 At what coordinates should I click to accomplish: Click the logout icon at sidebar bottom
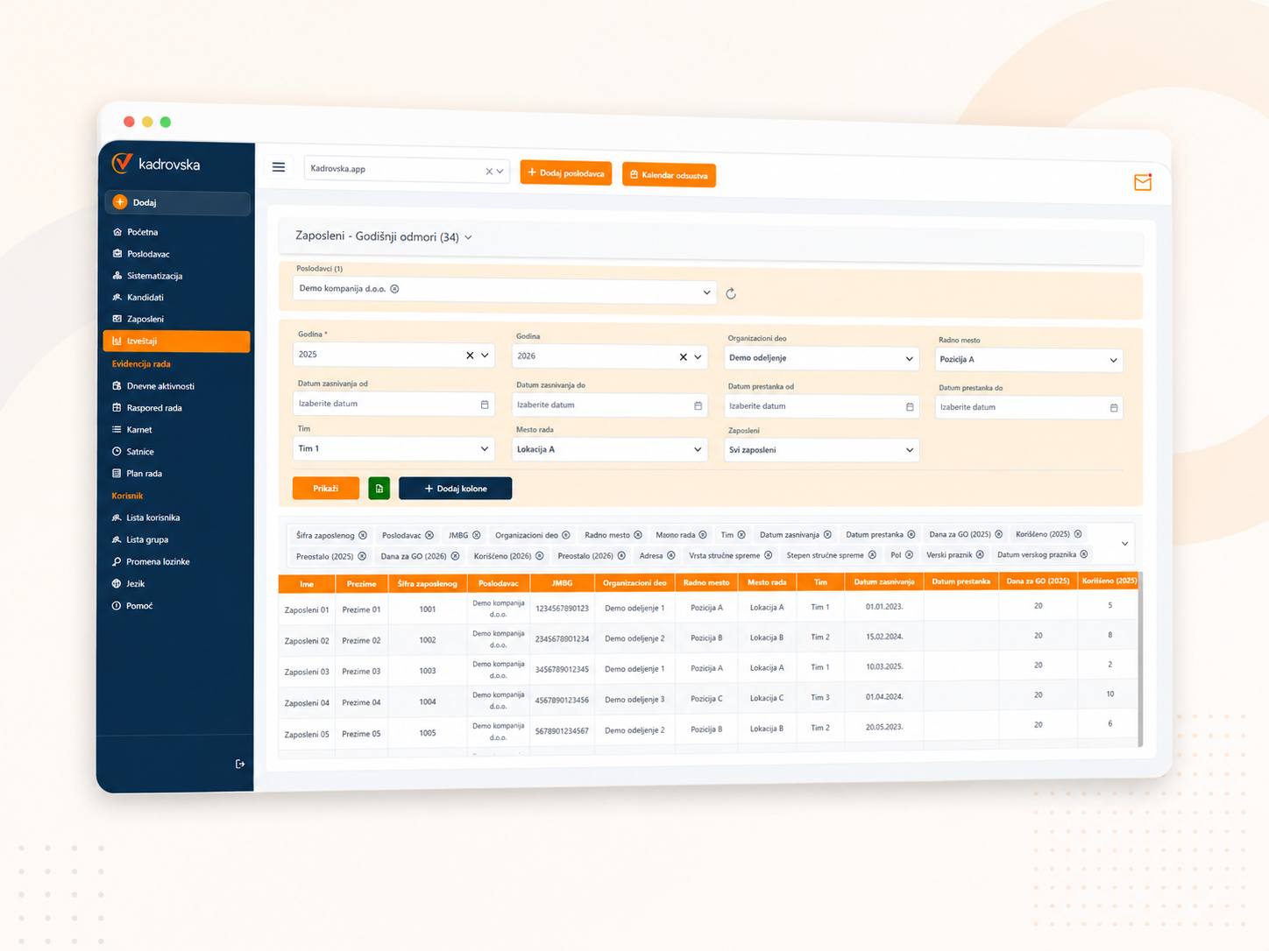pos(240,764)
